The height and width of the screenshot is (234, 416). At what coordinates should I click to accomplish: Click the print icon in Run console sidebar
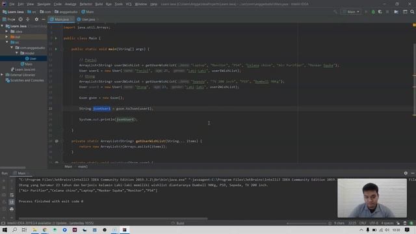pyautogui.click(x=12, y=209)
